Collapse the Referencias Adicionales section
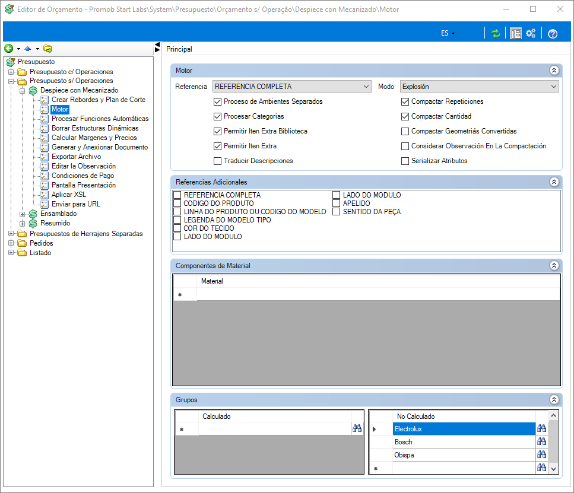The height and width of the screenshot is (493, 574). pos(554,182)
